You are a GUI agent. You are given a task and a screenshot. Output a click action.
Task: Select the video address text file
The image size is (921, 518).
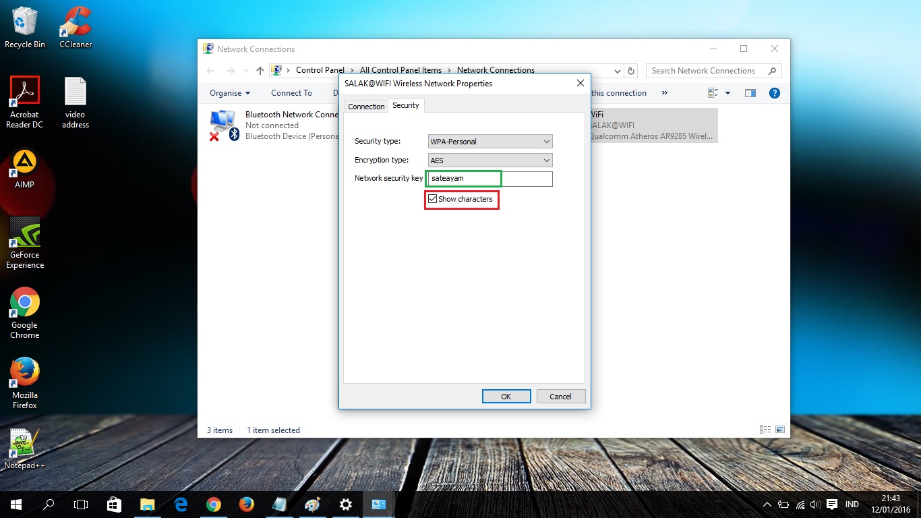(76, 103)
